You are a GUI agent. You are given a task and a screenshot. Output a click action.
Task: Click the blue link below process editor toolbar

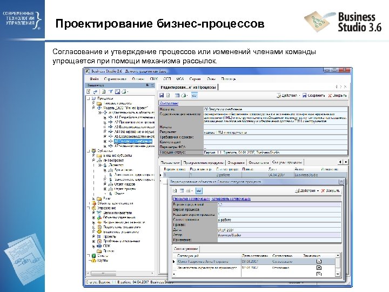coord(169,103)
